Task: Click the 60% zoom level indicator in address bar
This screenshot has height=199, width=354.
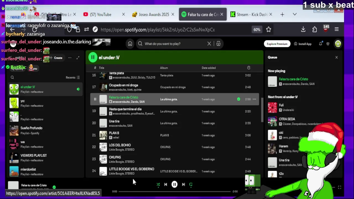Action: pyautogui.click(x=257, y=30)
